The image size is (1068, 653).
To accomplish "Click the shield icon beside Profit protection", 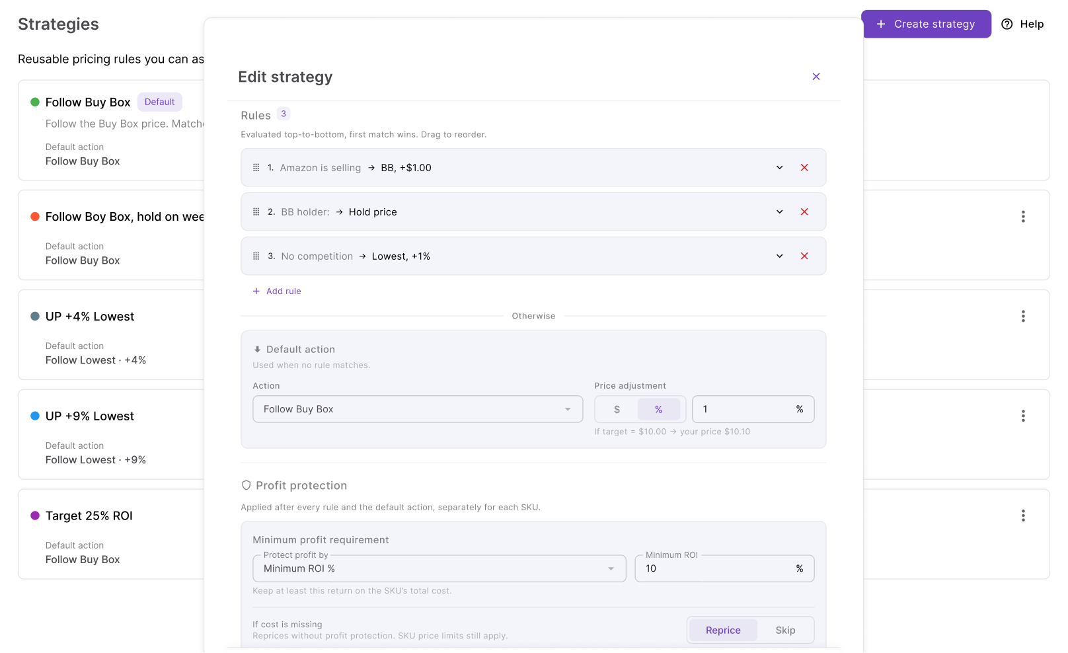I will [x=246, y=486].
